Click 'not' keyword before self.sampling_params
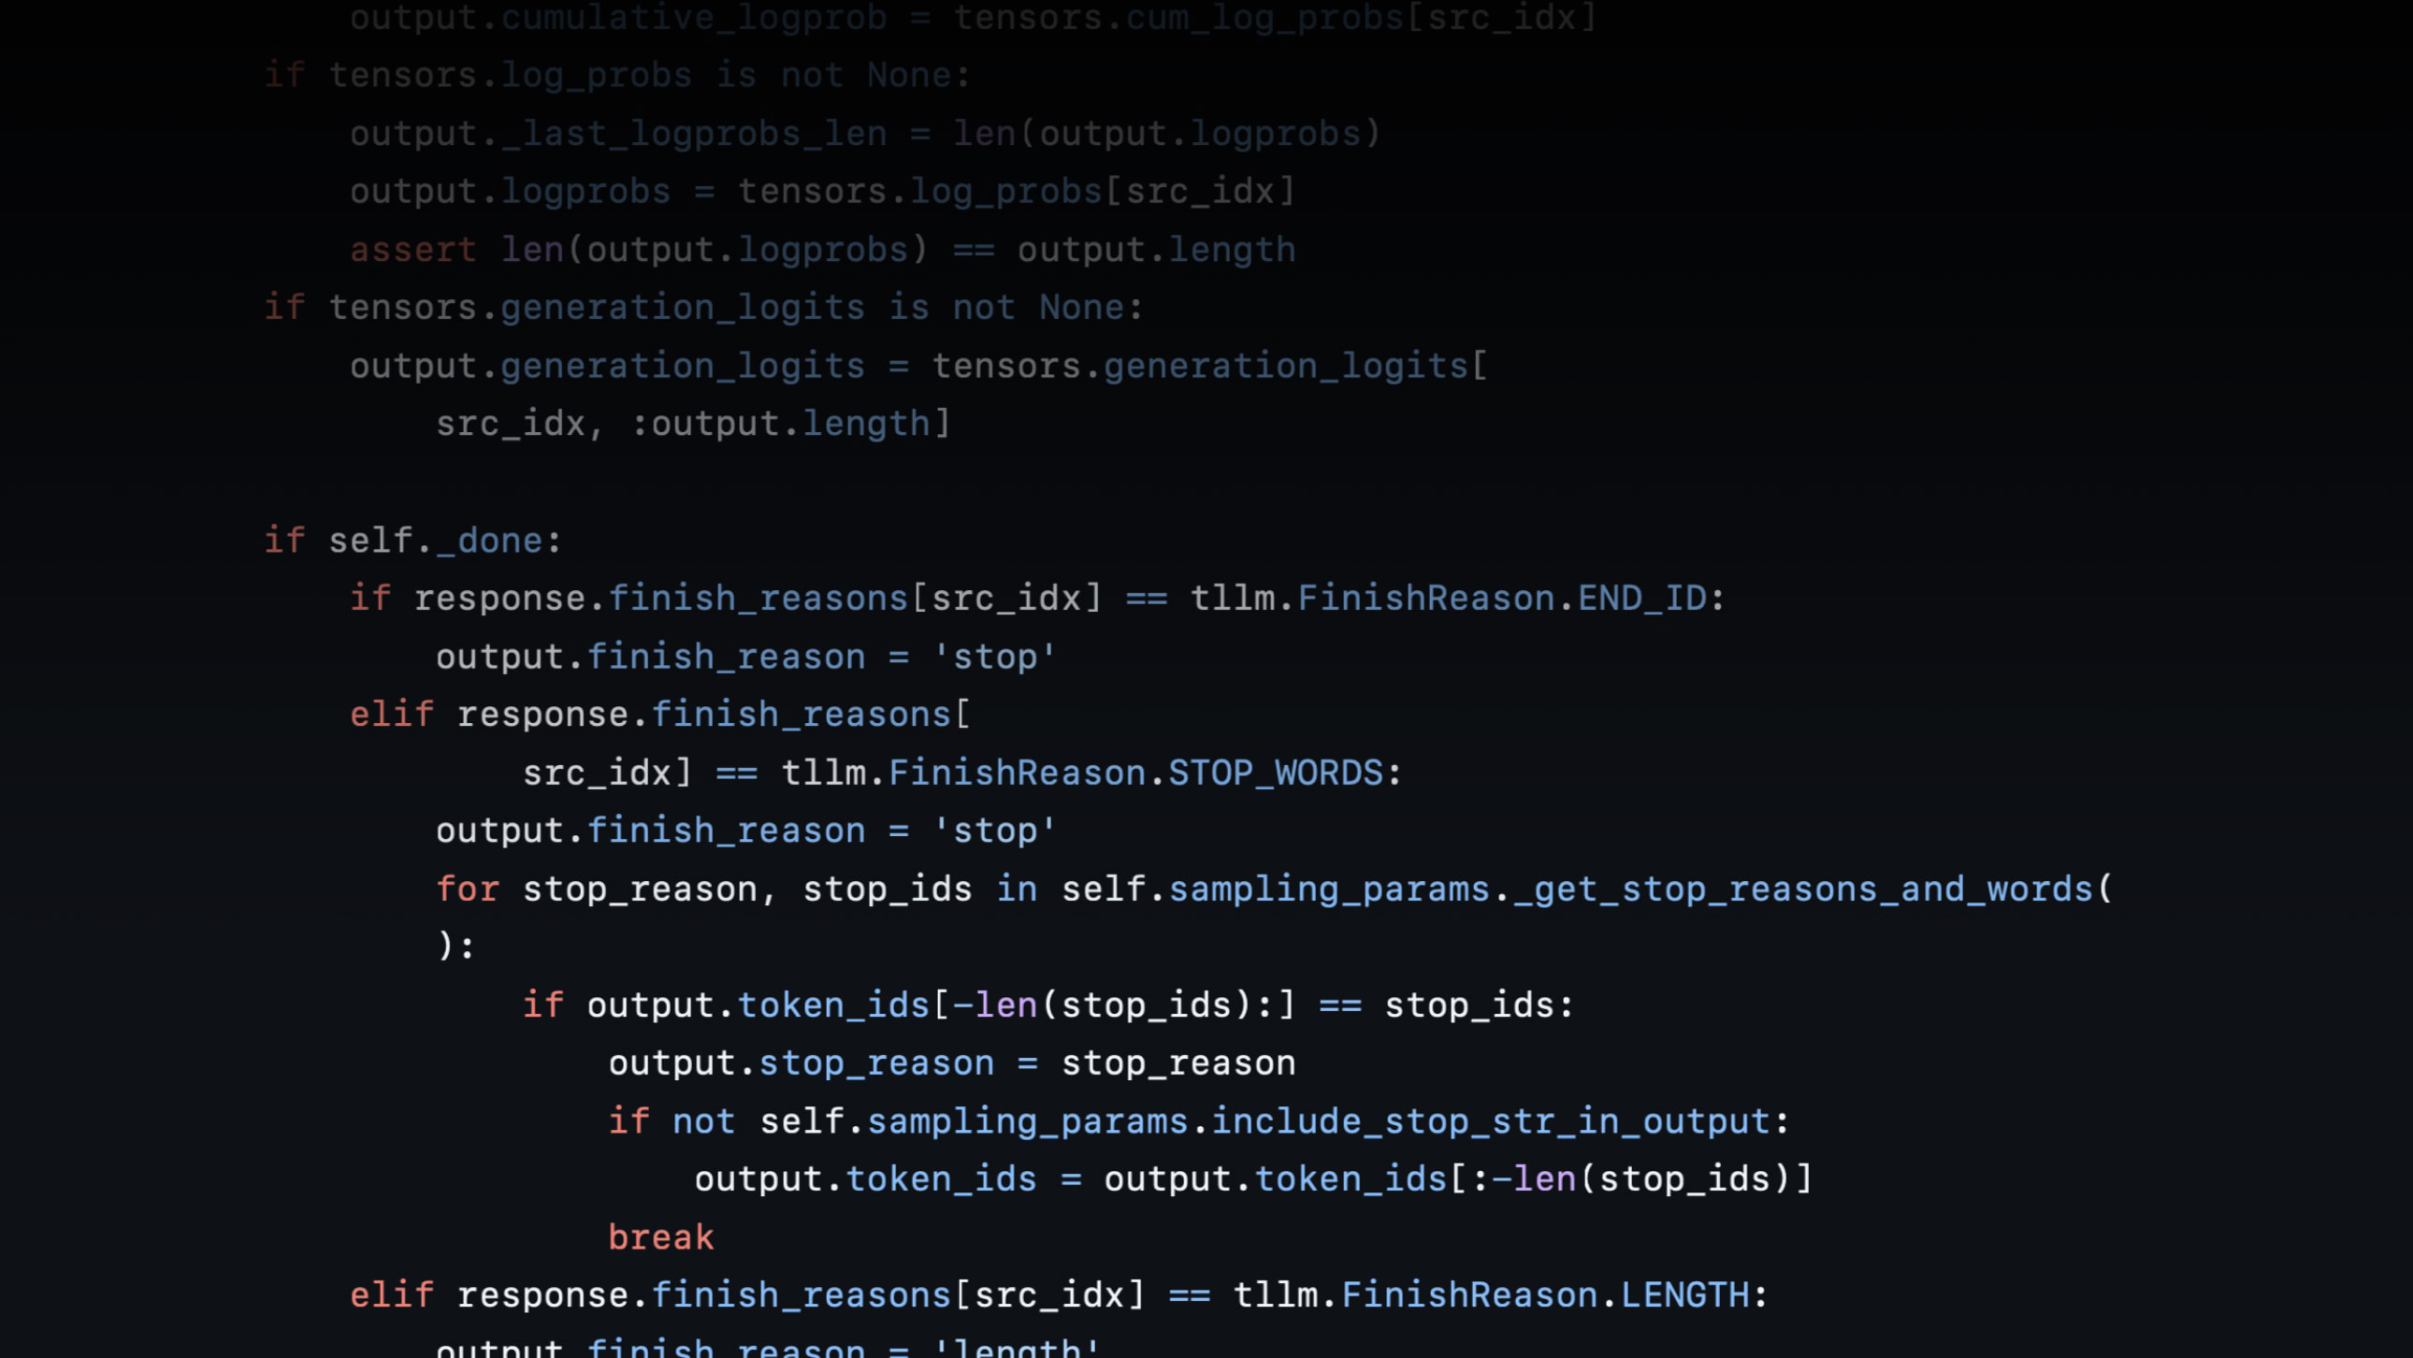 tap(703, 1121)
